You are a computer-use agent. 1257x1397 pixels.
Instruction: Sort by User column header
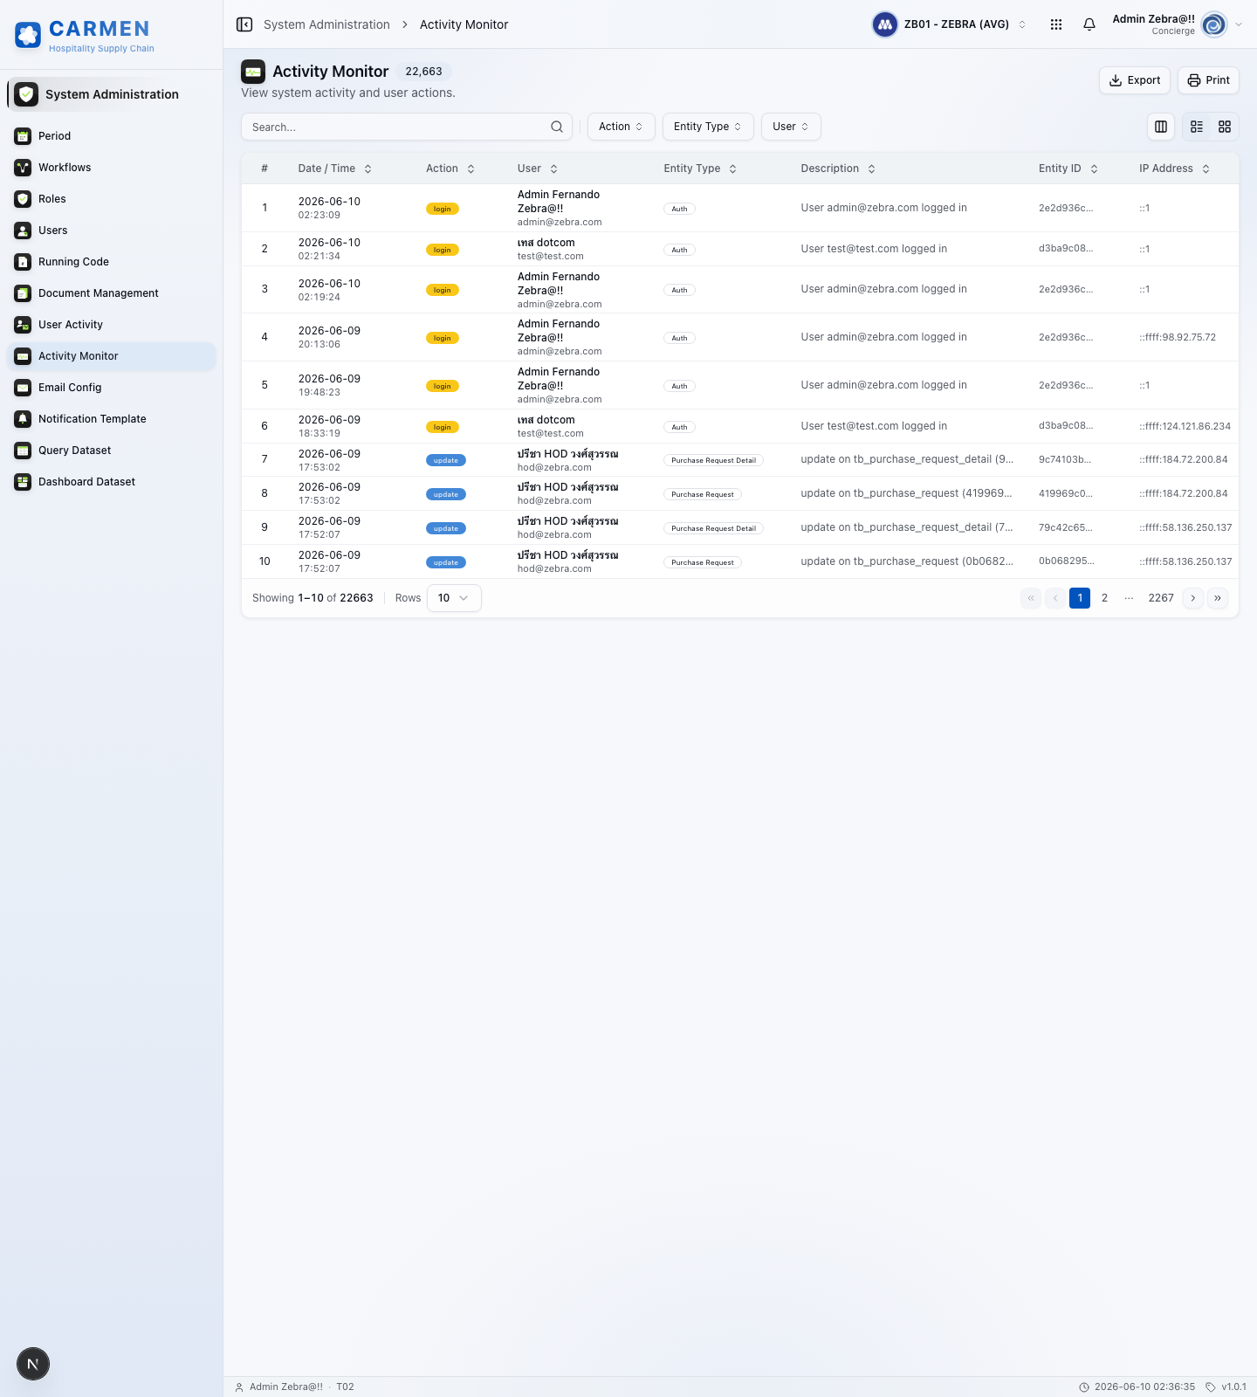538,169
